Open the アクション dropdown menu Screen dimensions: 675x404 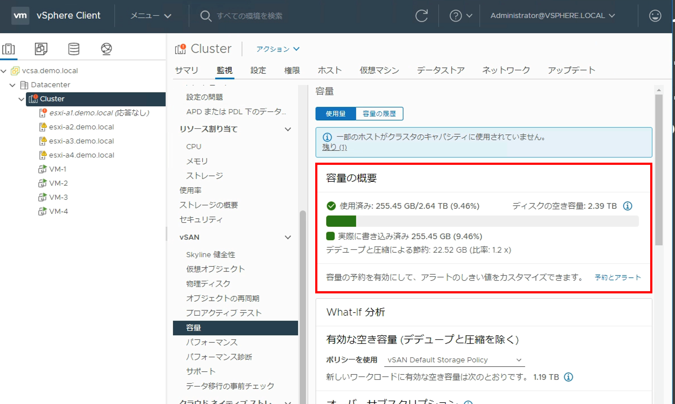(278, 49)
